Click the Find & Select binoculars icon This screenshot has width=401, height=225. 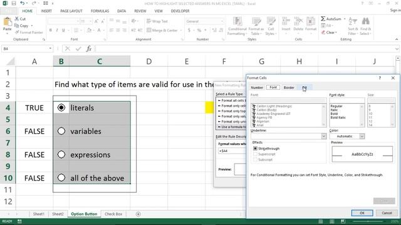pos(366,21)
